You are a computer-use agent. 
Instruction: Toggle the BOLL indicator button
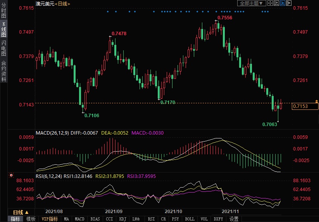coord(190,219)
